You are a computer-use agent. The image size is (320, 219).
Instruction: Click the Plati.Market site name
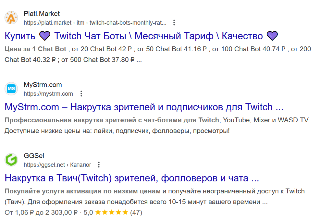tap(42, 14)
